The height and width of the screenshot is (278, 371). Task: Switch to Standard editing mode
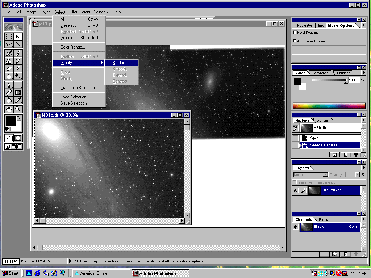9,138
